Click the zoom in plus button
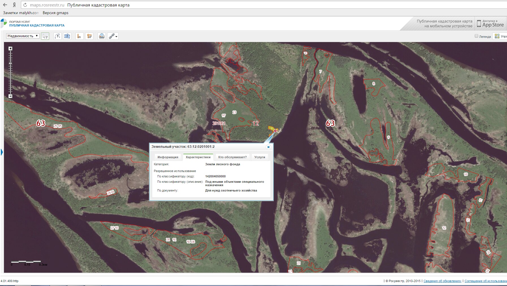This screenshot has height=286, width=507. (x=10, y=49)
